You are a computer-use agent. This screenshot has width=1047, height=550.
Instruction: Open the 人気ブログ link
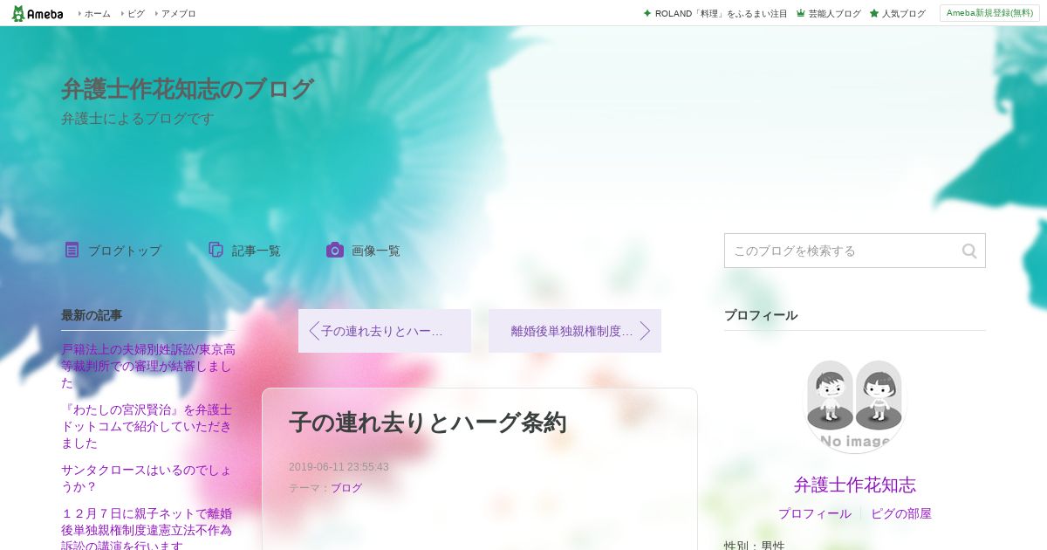pos(903,14)
